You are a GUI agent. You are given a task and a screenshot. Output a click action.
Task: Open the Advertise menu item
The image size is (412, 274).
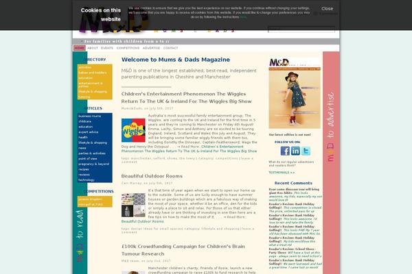pos(151,48)
